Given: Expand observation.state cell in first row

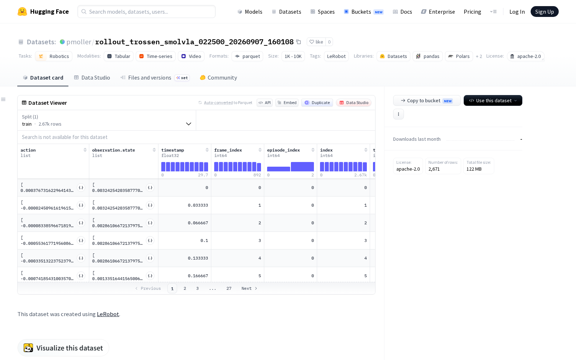Looking at the screenshot, I should pyautogui.click(x=150, y=188).
